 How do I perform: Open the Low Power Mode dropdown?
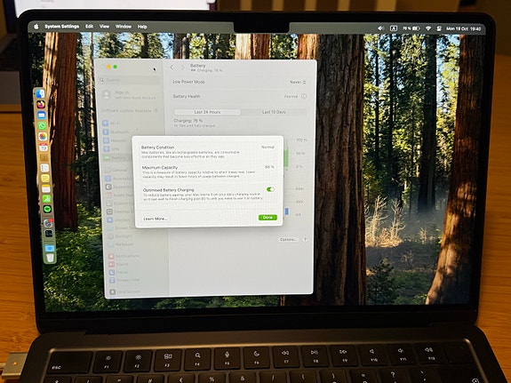pos(298,82)
